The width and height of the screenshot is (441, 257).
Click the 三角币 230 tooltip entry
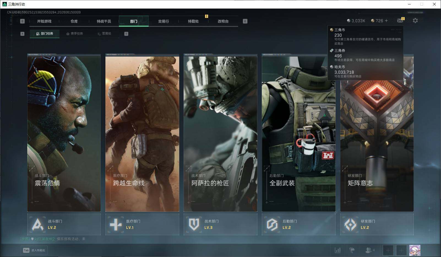pos(366,36)
